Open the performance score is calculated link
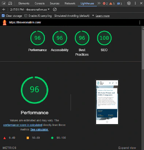This screenshot has width=144, height=150. click(x=23, y=125)
